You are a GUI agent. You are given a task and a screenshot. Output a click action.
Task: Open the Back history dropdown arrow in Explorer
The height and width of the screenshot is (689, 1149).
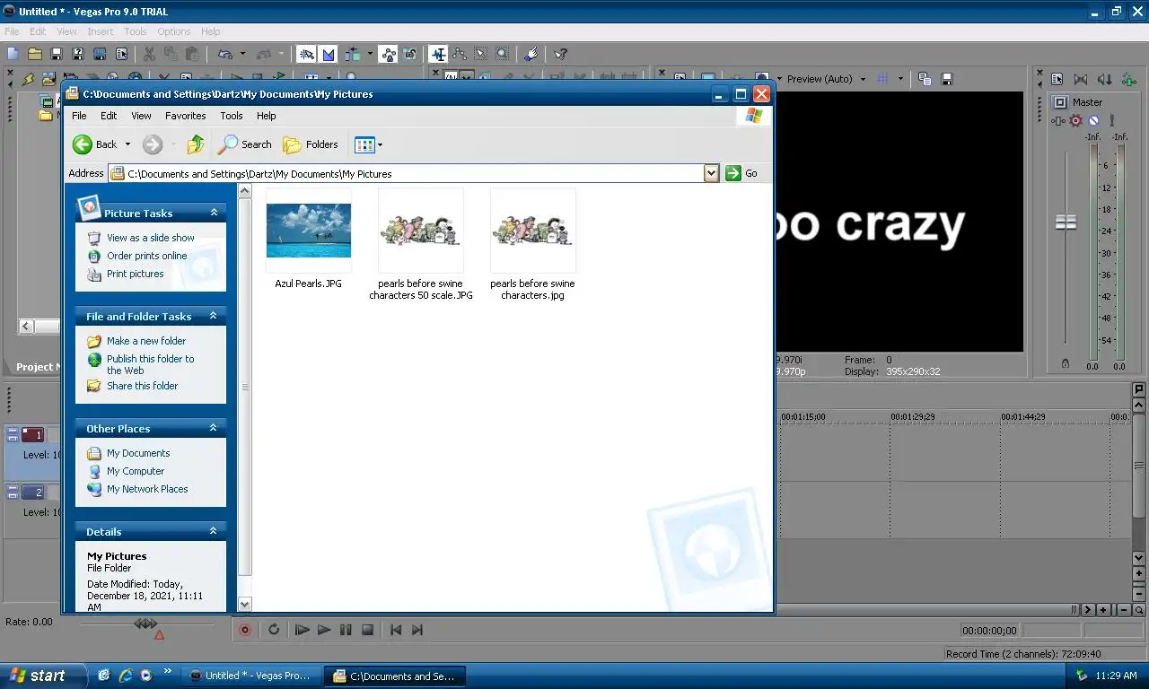[127, 144]
